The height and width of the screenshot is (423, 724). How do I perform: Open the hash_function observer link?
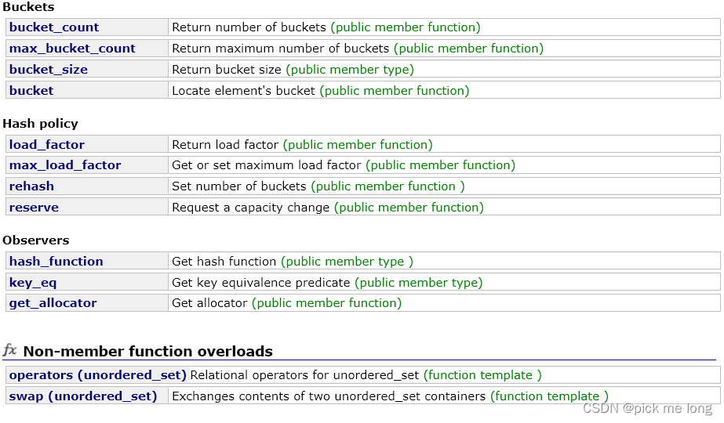pos(56,262)
